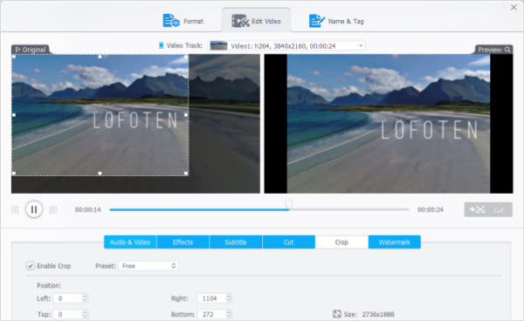Click the top-left crop handle
This screenshot has height=321, width=524.
tap(14, 57)
